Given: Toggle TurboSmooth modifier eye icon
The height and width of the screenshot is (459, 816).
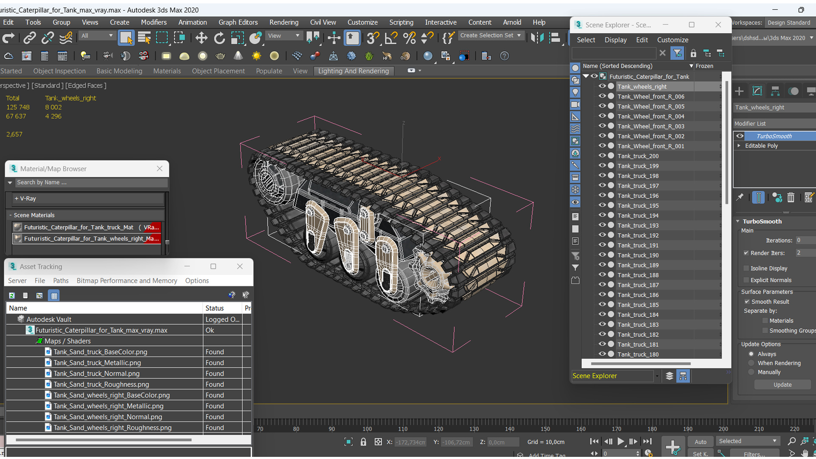Looking at the screenshot, I should (740, 136).
